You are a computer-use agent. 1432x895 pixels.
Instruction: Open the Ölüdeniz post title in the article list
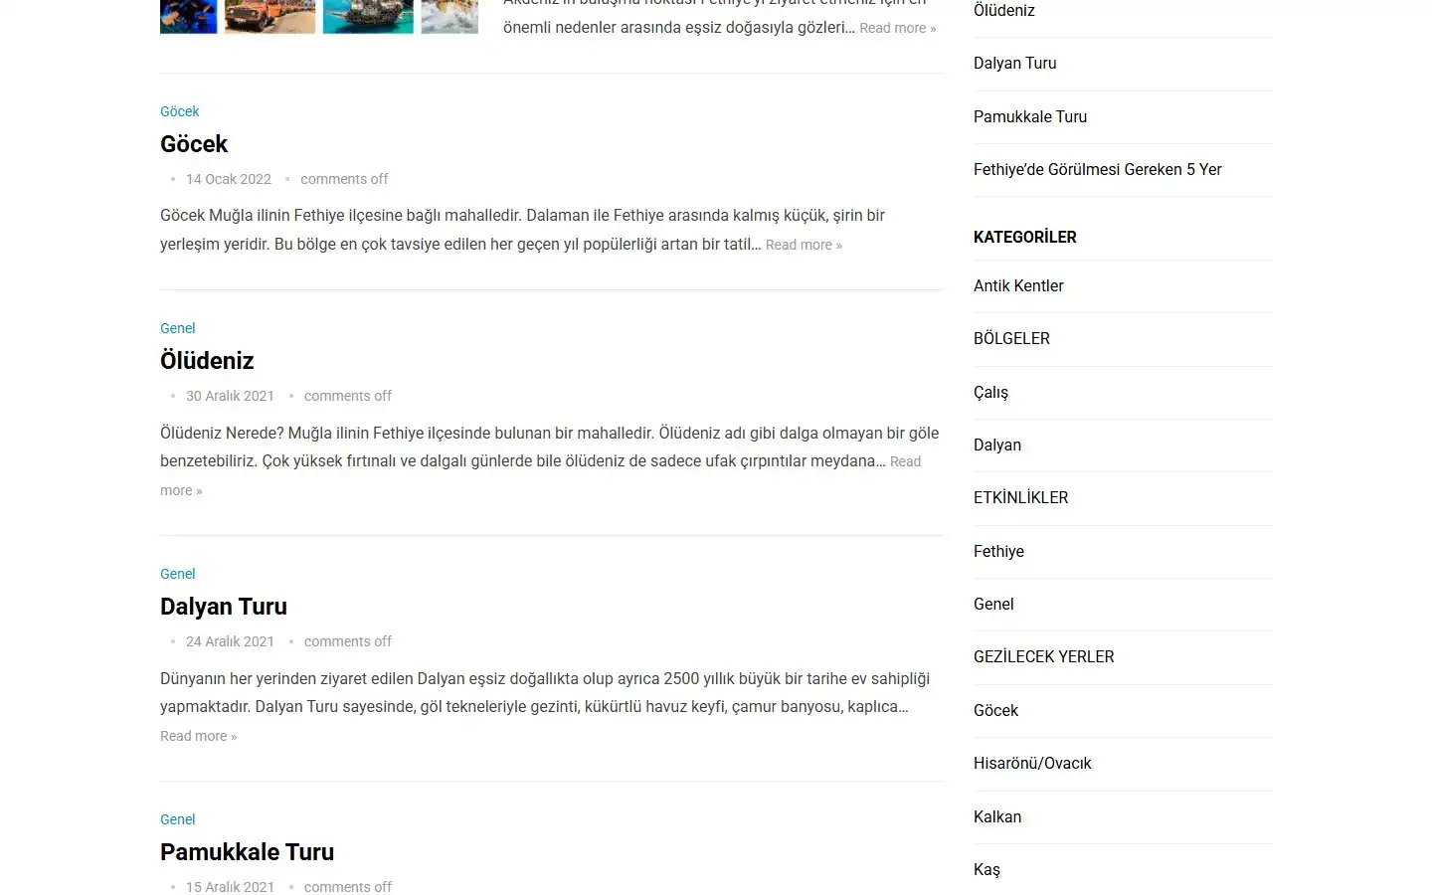pos(207,361)
